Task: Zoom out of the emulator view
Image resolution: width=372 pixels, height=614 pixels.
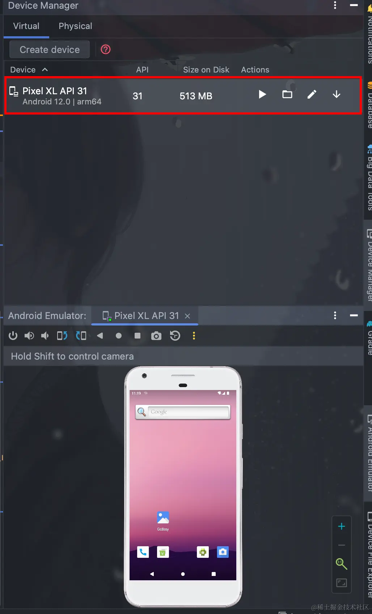Action: [342, 545]
